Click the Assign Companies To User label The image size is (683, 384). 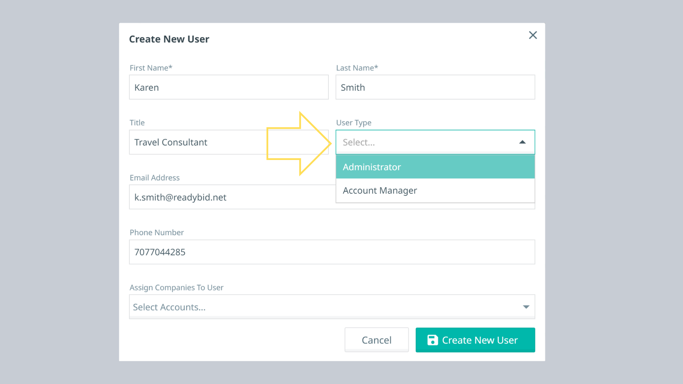(x=176, y=287)
